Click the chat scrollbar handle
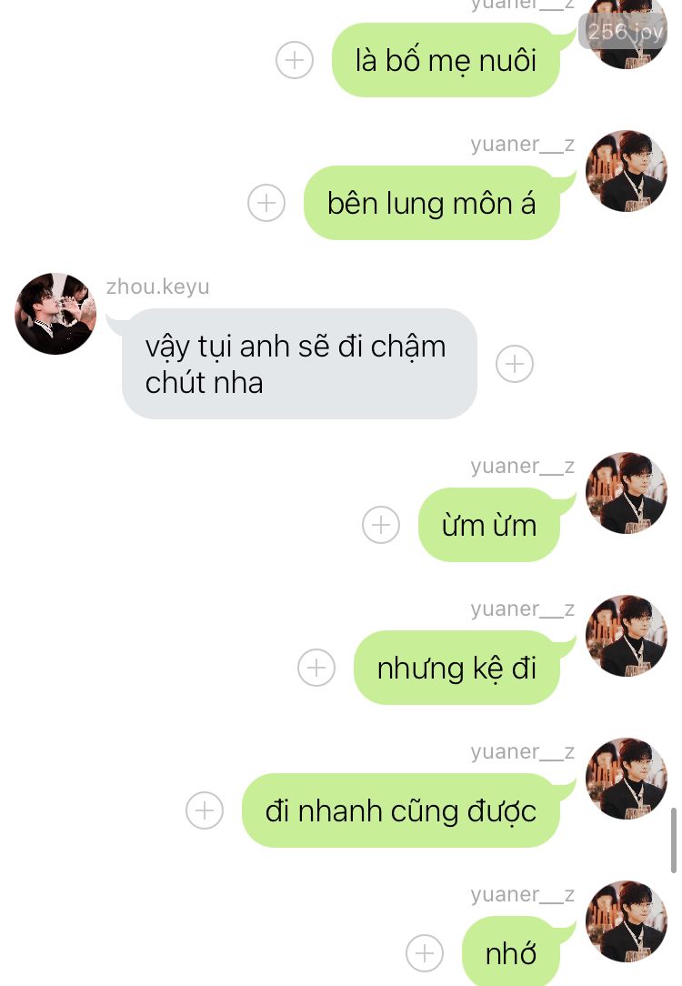This screenshot has width=682, height=986. [673, 840]
